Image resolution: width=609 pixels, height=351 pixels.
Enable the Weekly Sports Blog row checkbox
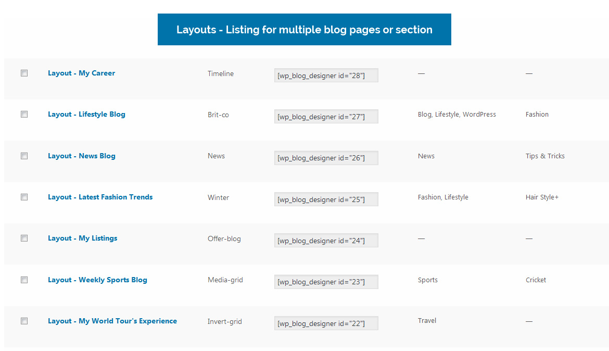coord(24,280)
